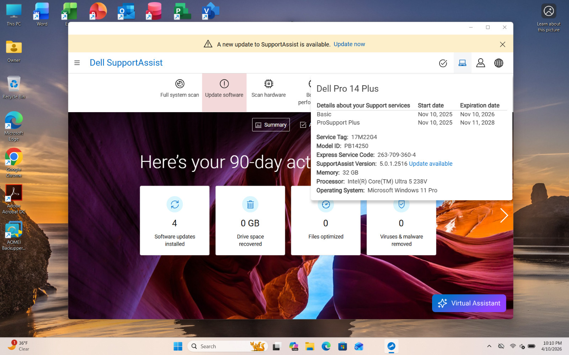Open the Outlook taskbar icon

[359, 346]
